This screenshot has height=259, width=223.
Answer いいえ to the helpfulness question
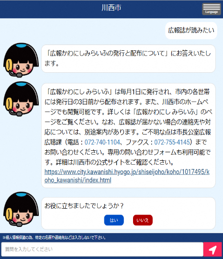143,220
